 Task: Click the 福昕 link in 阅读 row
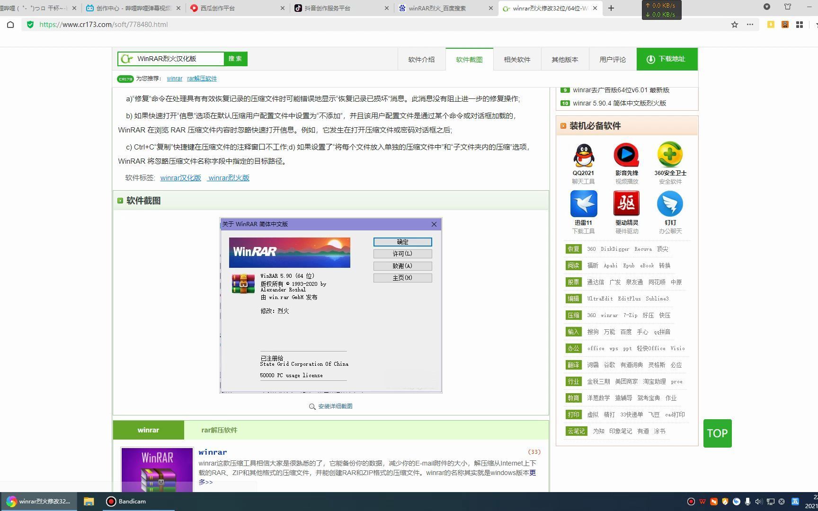[x=593, y=265]
